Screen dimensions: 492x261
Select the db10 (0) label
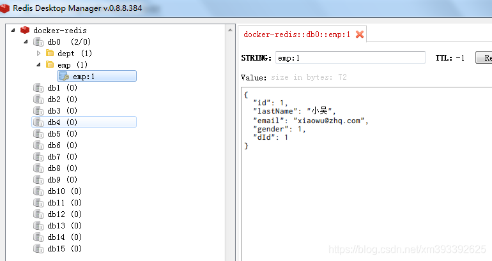click(65, 191)
